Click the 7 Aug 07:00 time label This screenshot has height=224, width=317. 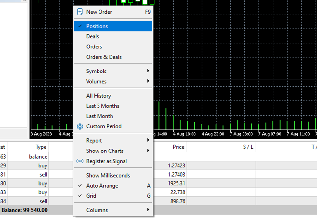click(x=270, y=134)
